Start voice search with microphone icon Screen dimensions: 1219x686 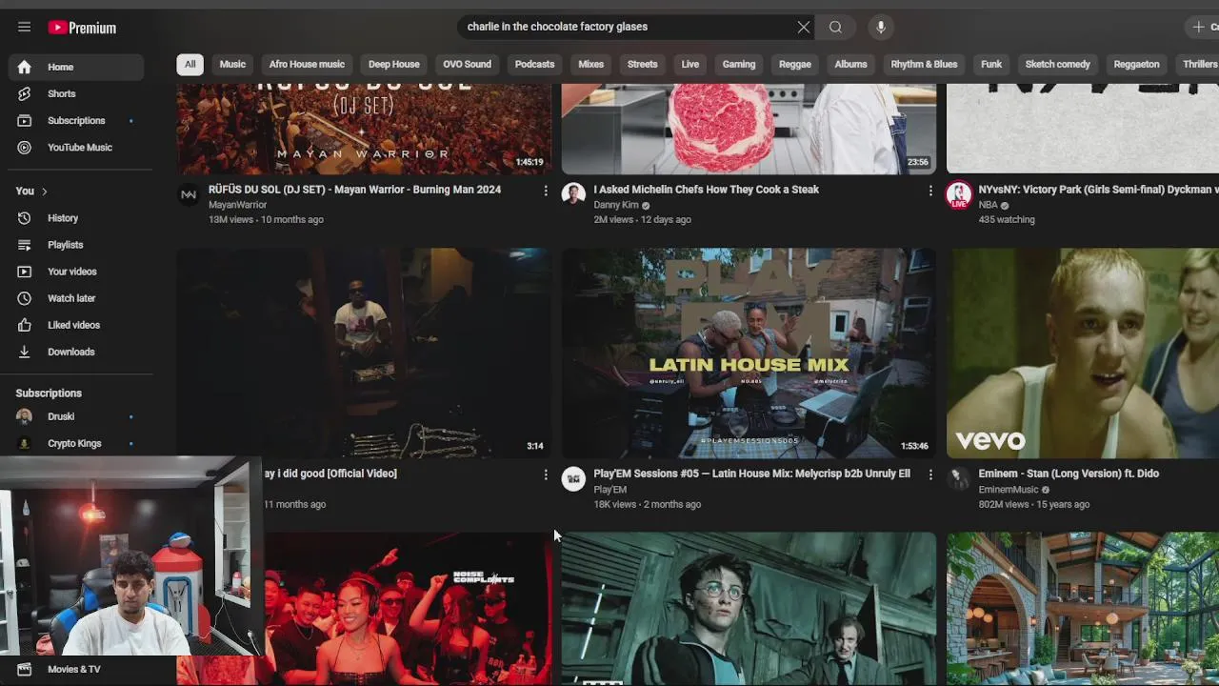point(880,27)
